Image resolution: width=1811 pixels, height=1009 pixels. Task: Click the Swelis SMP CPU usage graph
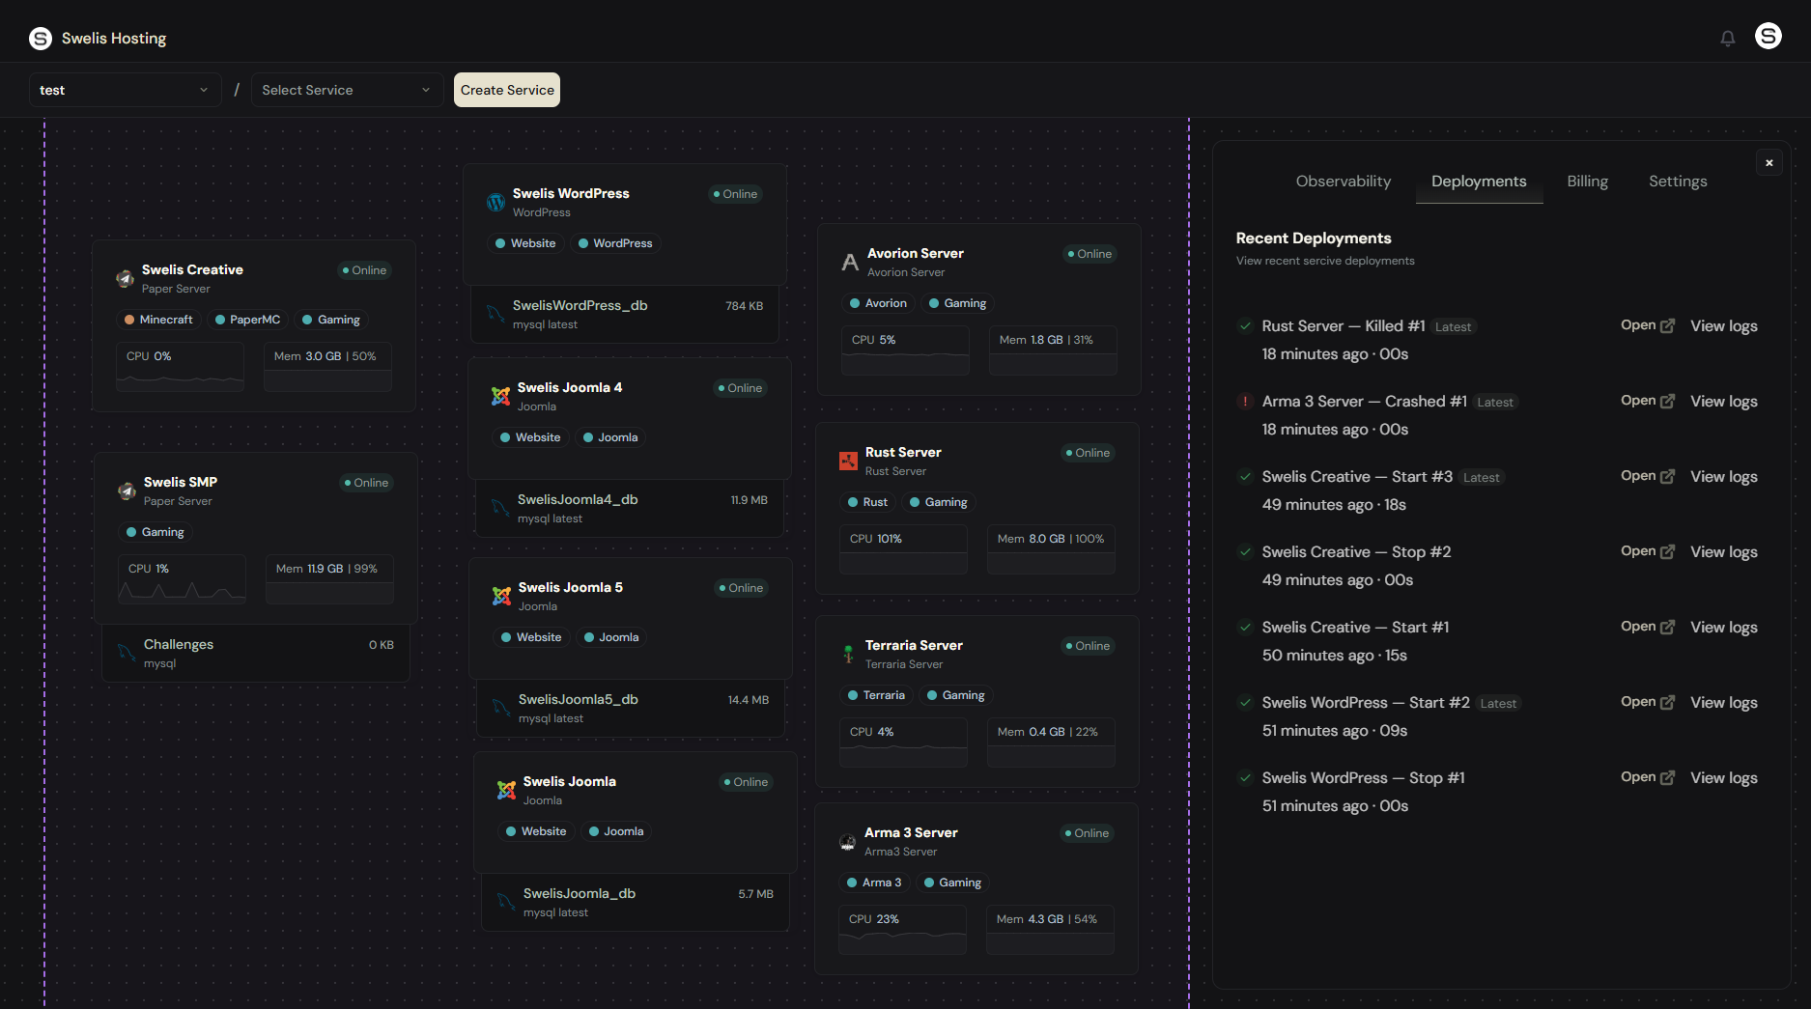coord(182,579)
